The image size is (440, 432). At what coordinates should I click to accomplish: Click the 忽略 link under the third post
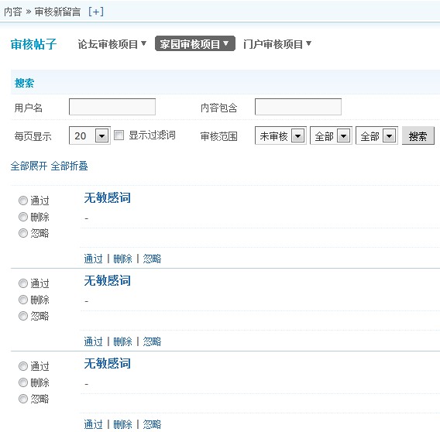tap(152, 424)
